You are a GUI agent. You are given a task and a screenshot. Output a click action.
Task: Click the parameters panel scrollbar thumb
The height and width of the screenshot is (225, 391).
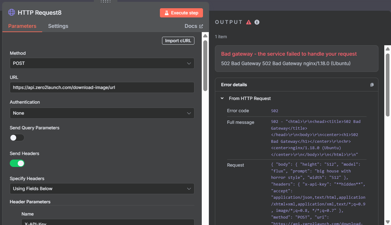coord(205,66)
